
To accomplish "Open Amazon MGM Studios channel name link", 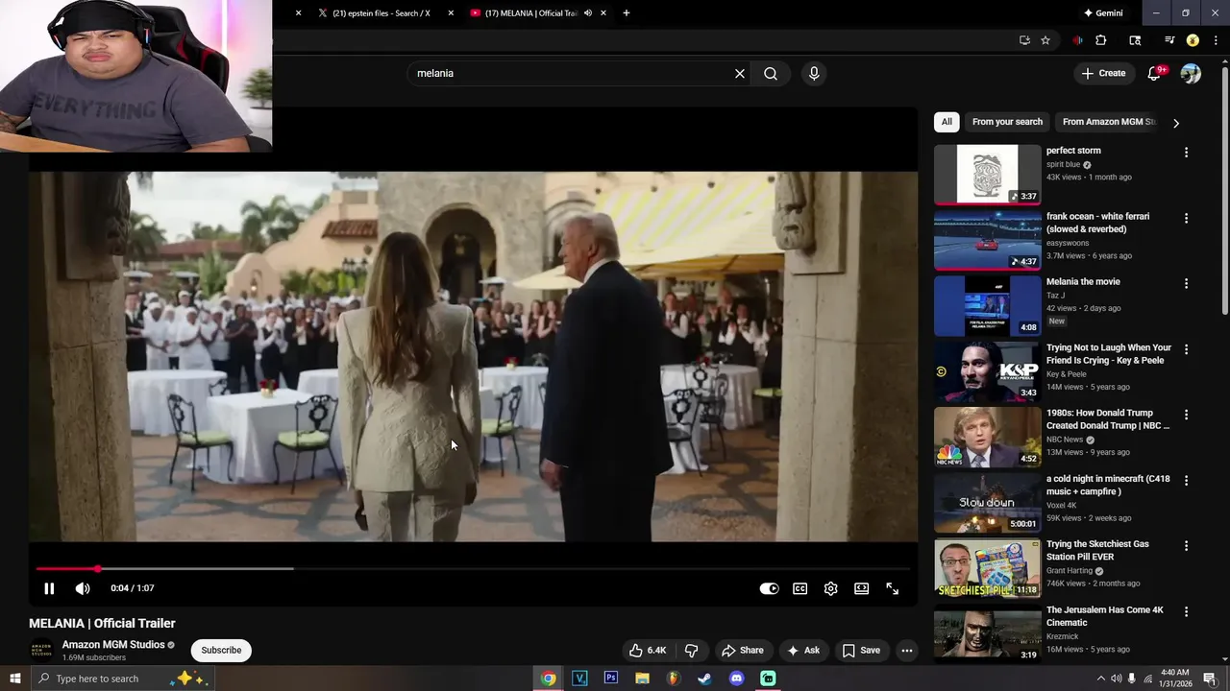I will [x=113, y=644].
